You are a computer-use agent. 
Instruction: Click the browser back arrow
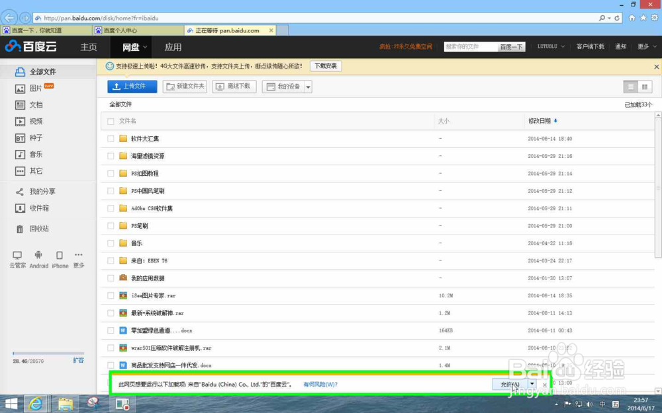(x=9, y=18)
